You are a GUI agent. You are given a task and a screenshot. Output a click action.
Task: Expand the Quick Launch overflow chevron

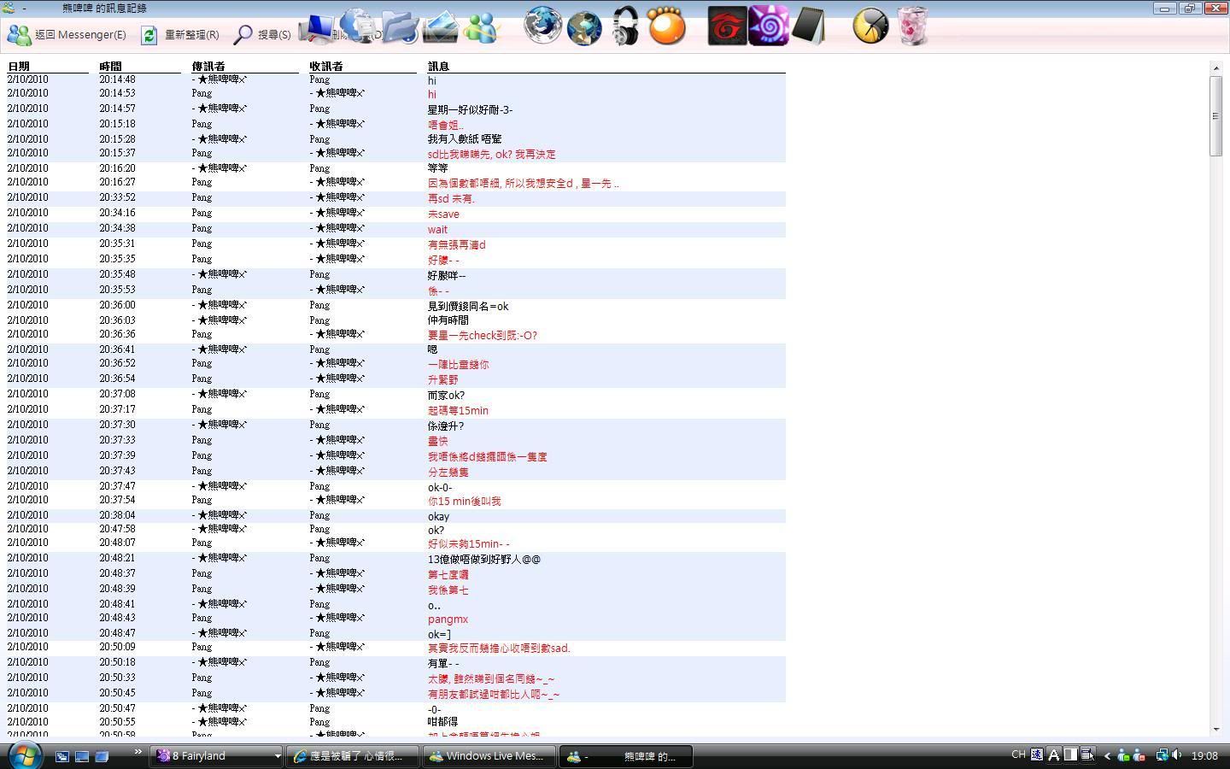point(137,753)
